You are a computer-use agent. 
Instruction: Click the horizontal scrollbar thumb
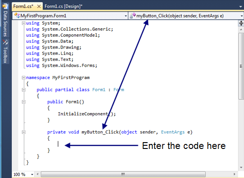123,174
